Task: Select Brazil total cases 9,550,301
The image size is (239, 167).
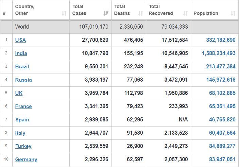Action: [97, 67]
